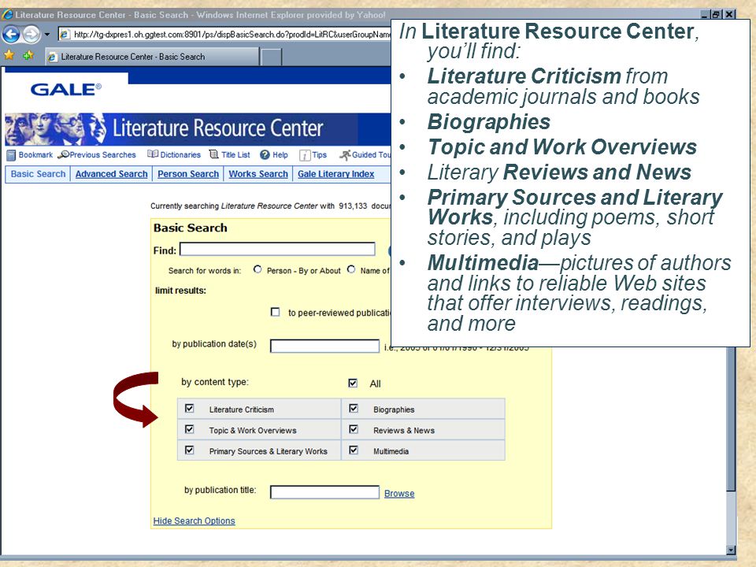The height and width of the screenshot is (567, 756).
Task: Switch to the Advanced Search tab
Action: (111, 174)
